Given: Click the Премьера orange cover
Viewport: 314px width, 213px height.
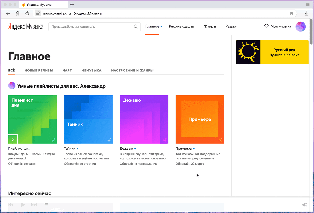Looking at the screenshot, I should point(200,119).
